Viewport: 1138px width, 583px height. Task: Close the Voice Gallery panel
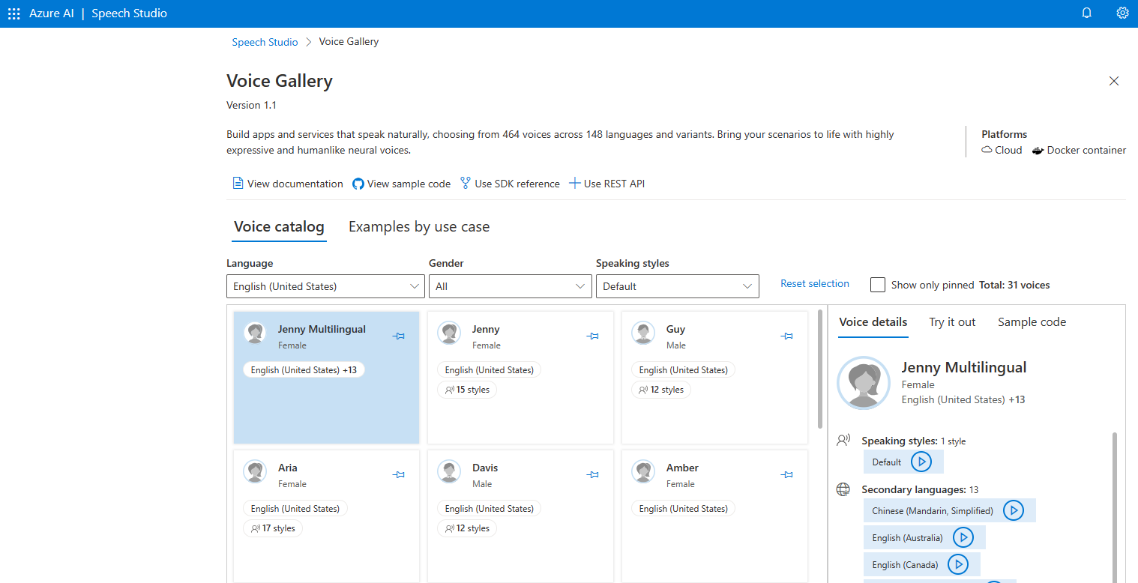coord(1114,81)
